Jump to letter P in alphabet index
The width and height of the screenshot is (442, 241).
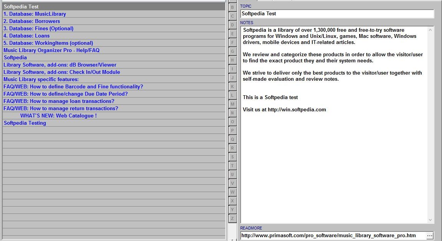coord(233,130)
